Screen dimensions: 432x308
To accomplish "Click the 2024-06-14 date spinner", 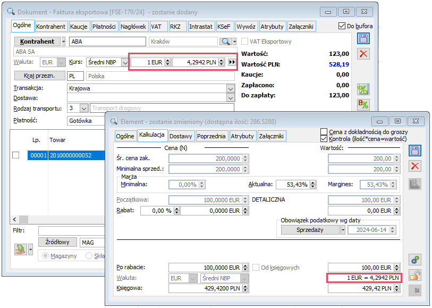I will 393,230.
